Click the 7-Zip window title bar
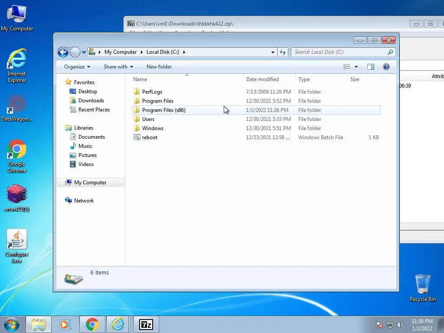Screen dimensions: 444x333 [x=266, y=24]
